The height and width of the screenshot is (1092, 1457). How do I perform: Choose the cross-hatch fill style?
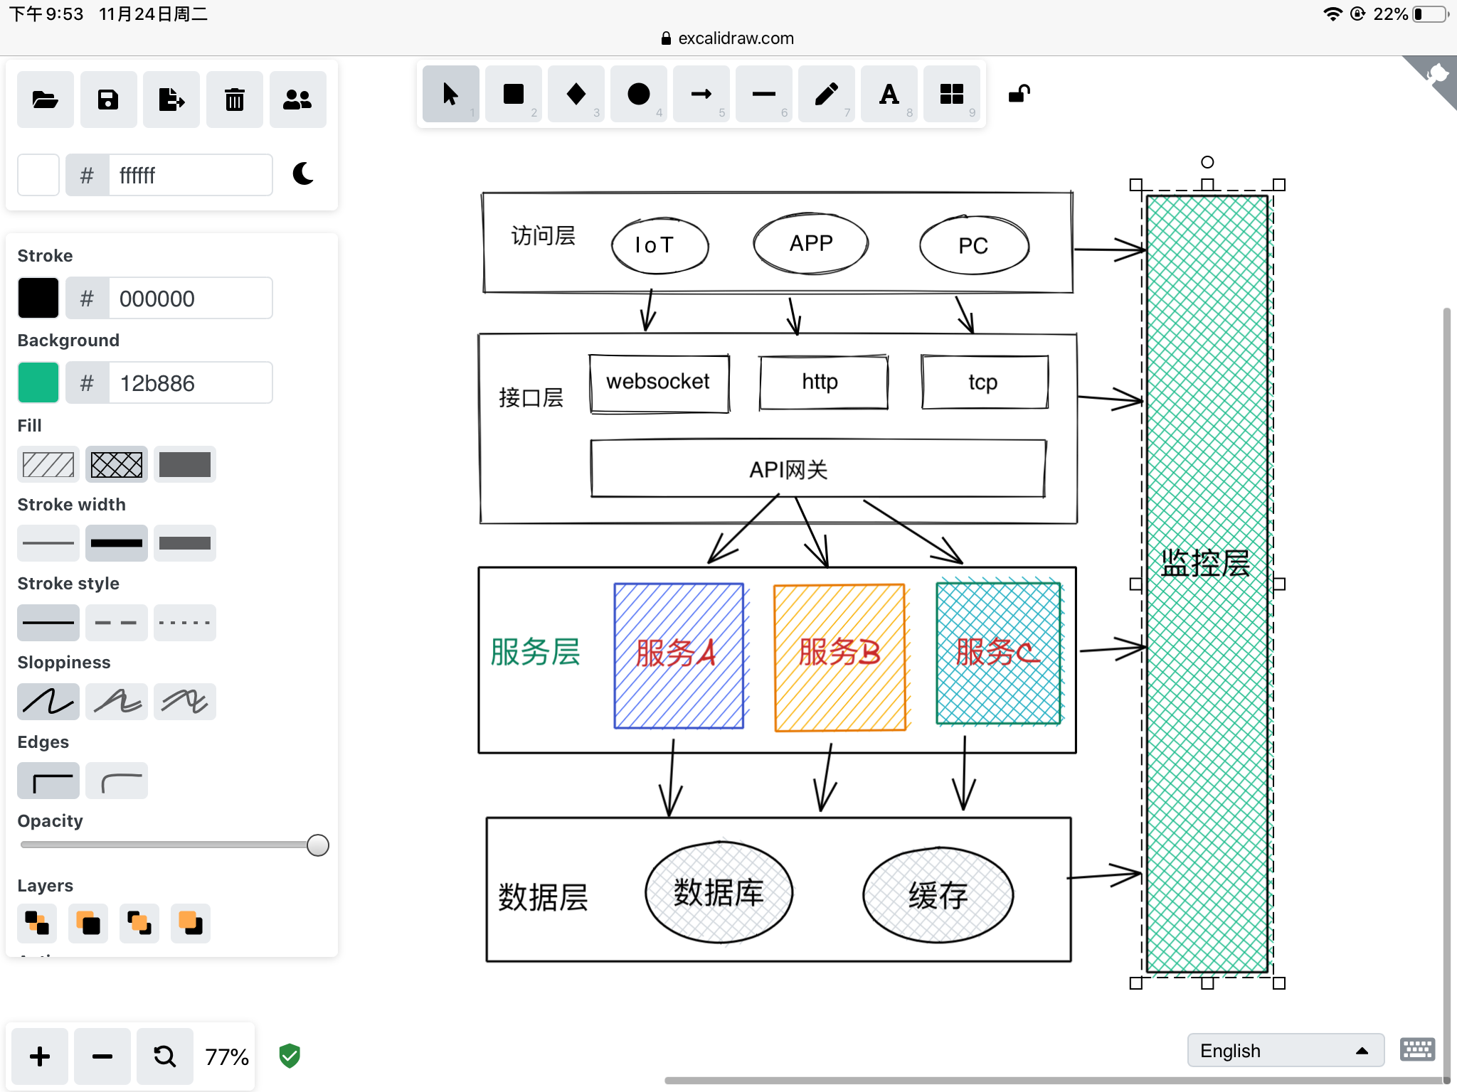[x=117, y=465]
